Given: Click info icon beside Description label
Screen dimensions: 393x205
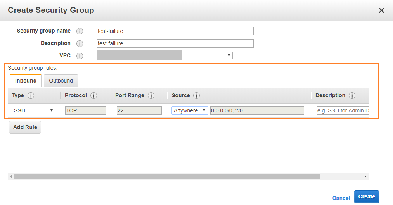Looking at the screenshot, I should coord(80,43).
